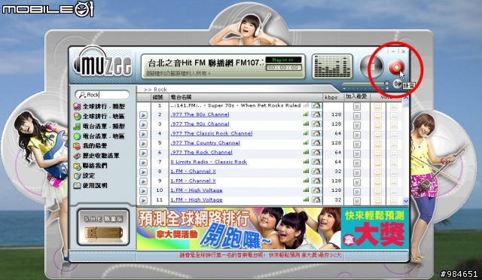Click the S.H.E 限量版 USB drive thumbnail
482x280 pixels.
[x=103, y=227]
